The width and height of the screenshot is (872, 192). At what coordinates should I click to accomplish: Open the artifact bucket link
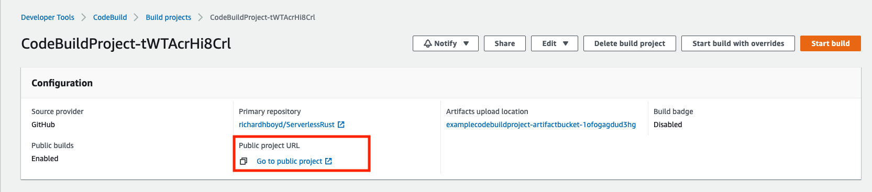pyautogui.click(x=541, y=125)
